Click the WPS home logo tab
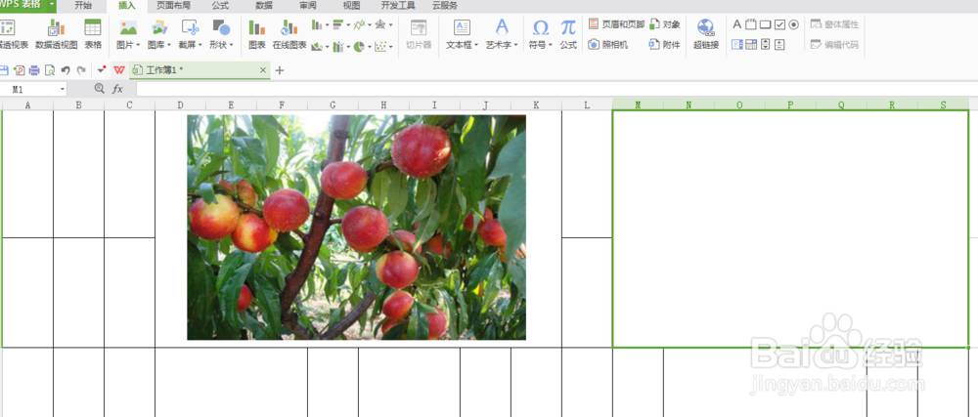 (x=119, y=70)
